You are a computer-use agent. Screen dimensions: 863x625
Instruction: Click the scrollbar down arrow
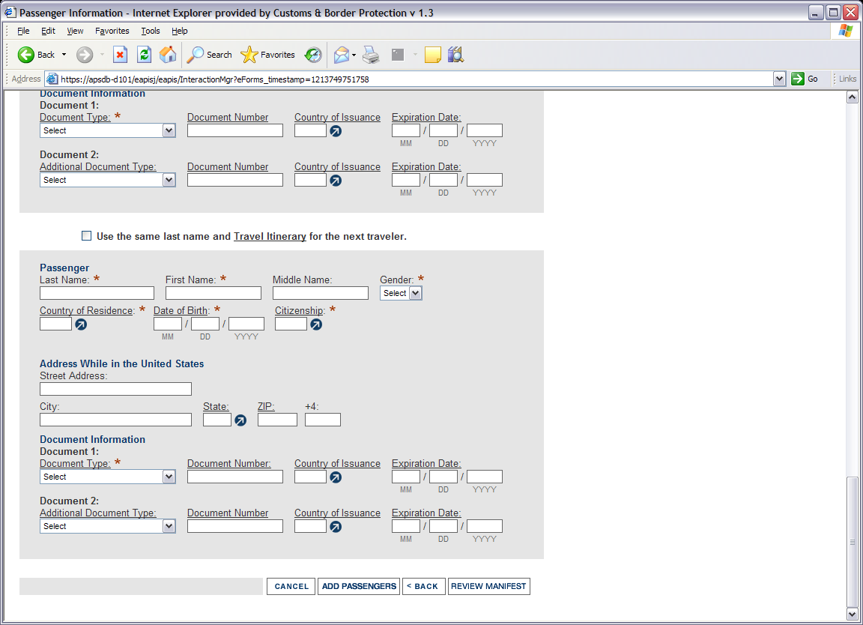[852, 614]
